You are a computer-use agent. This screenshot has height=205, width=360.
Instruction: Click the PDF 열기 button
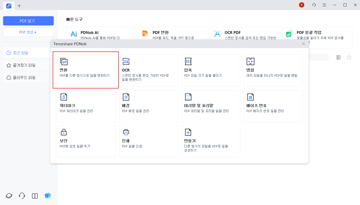click(x=28, y=21)
